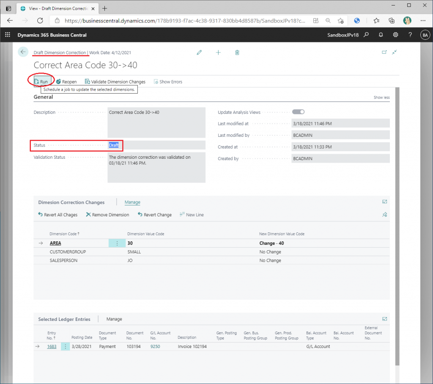Click New Dimension Value Code column header
The image size is (433, 384).
click(x=282, y=234)
